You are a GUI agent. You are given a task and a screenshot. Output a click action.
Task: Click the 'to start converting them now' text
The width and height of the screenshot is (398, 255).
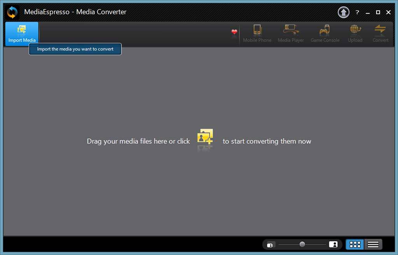(x=267, y=141)
